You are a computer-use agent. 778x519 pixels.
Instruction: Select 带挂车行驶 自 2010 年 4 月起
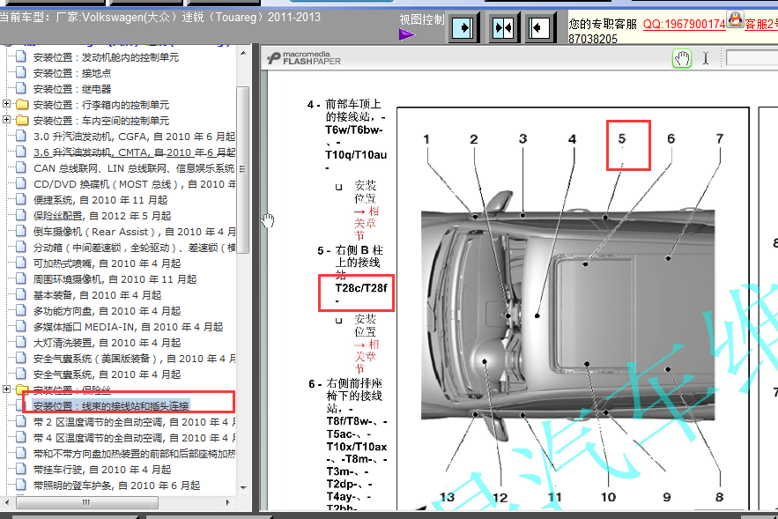click(x=101, y=471)
